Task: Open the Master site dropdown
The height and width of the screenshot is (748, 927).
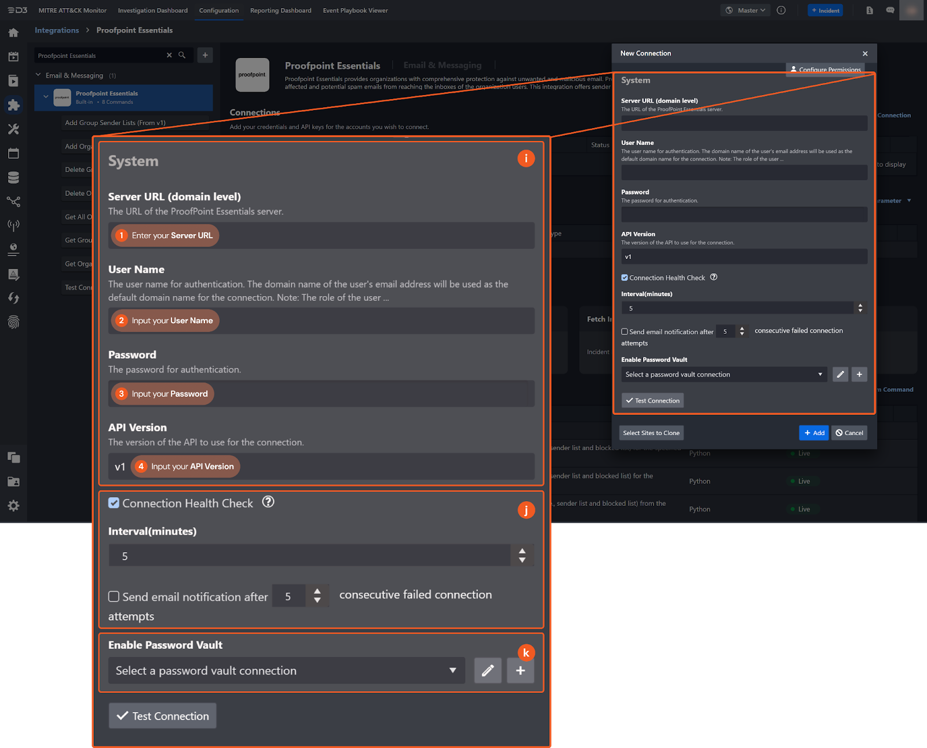Action: (746, 10)
